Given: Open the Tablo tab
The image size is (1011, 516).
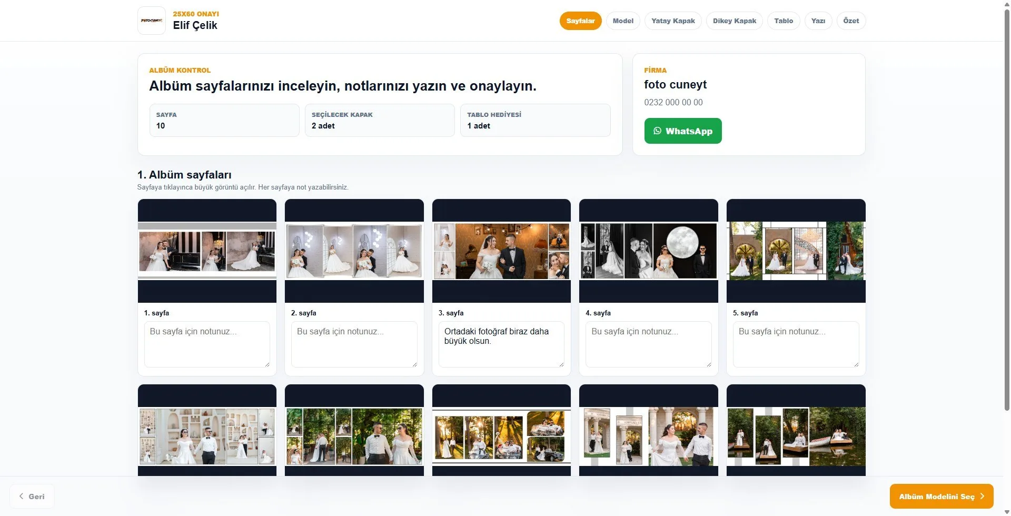Looking at the screenshot, I should pyautogui.click(x=784, y=21).
